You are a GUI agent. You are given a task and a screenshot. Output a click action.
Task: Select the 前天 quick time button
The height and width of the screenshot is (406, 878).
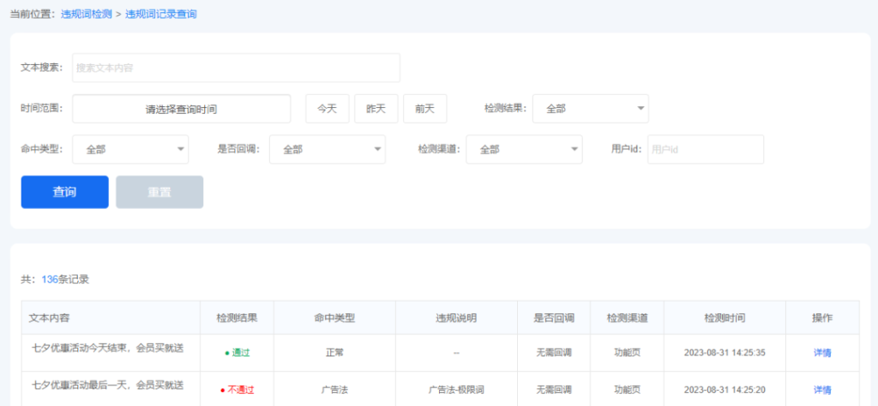[425, 109]
